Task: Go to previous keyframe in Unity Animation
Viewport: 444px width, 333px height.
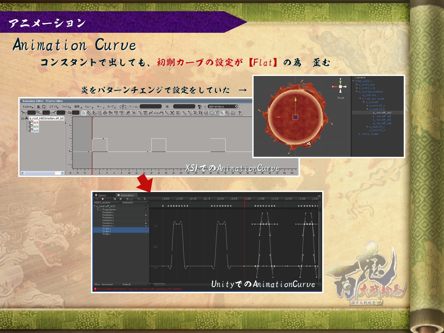Action: pyautogui.click(x=115, y=199)
